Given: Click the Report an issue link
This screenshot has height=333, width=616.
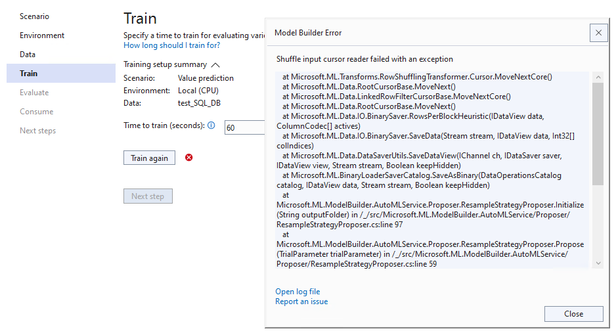Looking at the screenshot, I should coord(301,301).
